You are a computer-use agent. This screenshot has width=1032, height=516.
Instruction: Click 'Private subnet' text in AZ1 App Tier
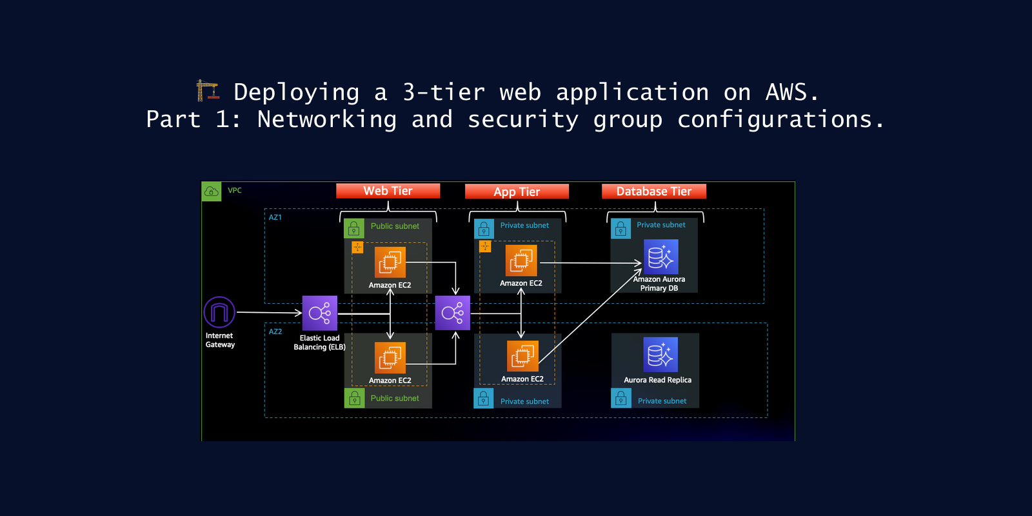pos(524,225)
